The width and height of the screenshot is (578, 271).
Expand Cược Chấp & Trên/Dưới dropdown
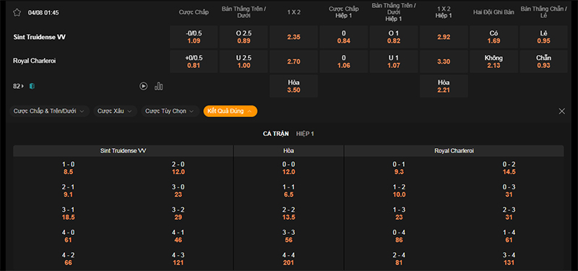tap(49, 111)
